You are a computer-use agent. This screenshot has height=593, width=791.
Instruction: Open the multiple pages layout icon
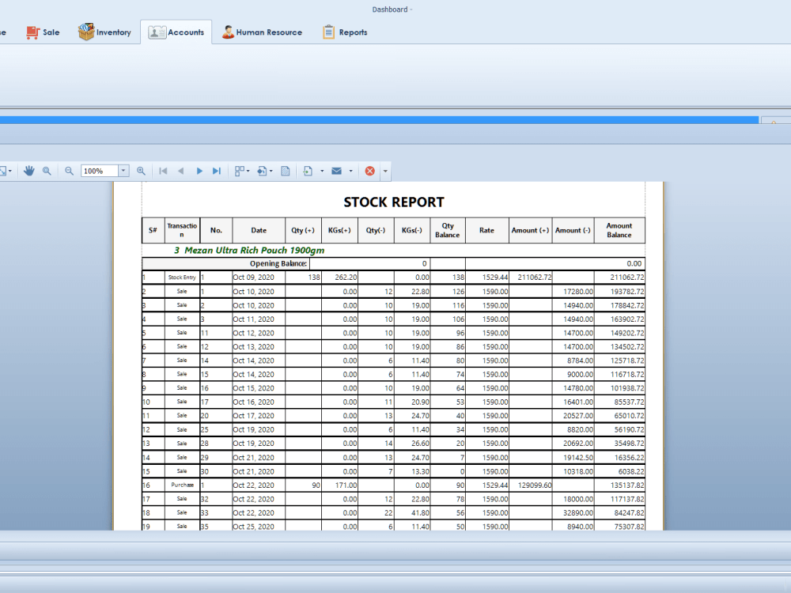tap(240, 171)
